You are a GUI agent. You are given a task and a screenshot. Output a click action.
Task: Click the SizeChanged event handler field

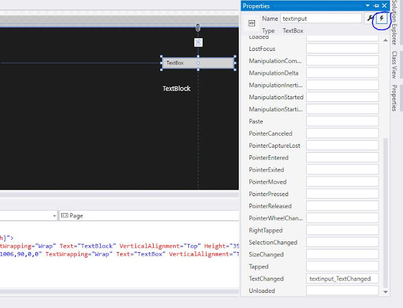click(x=343, y=255)
